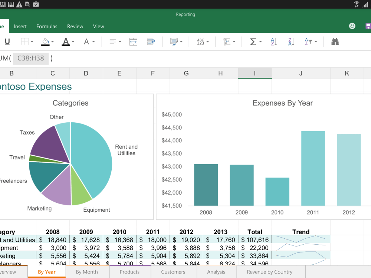Screen dimensions: 371x278
Task: Toggle wrap text for the selection
Action: [x=152, y=42]
